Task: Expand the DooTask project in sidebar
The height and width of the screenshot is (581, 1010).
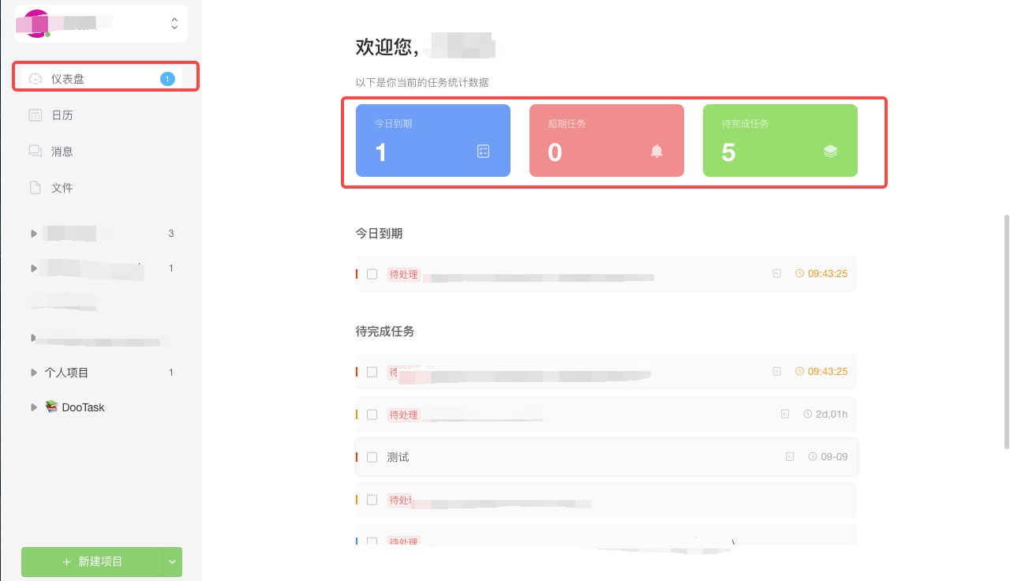Action: [x=33, y=407]
